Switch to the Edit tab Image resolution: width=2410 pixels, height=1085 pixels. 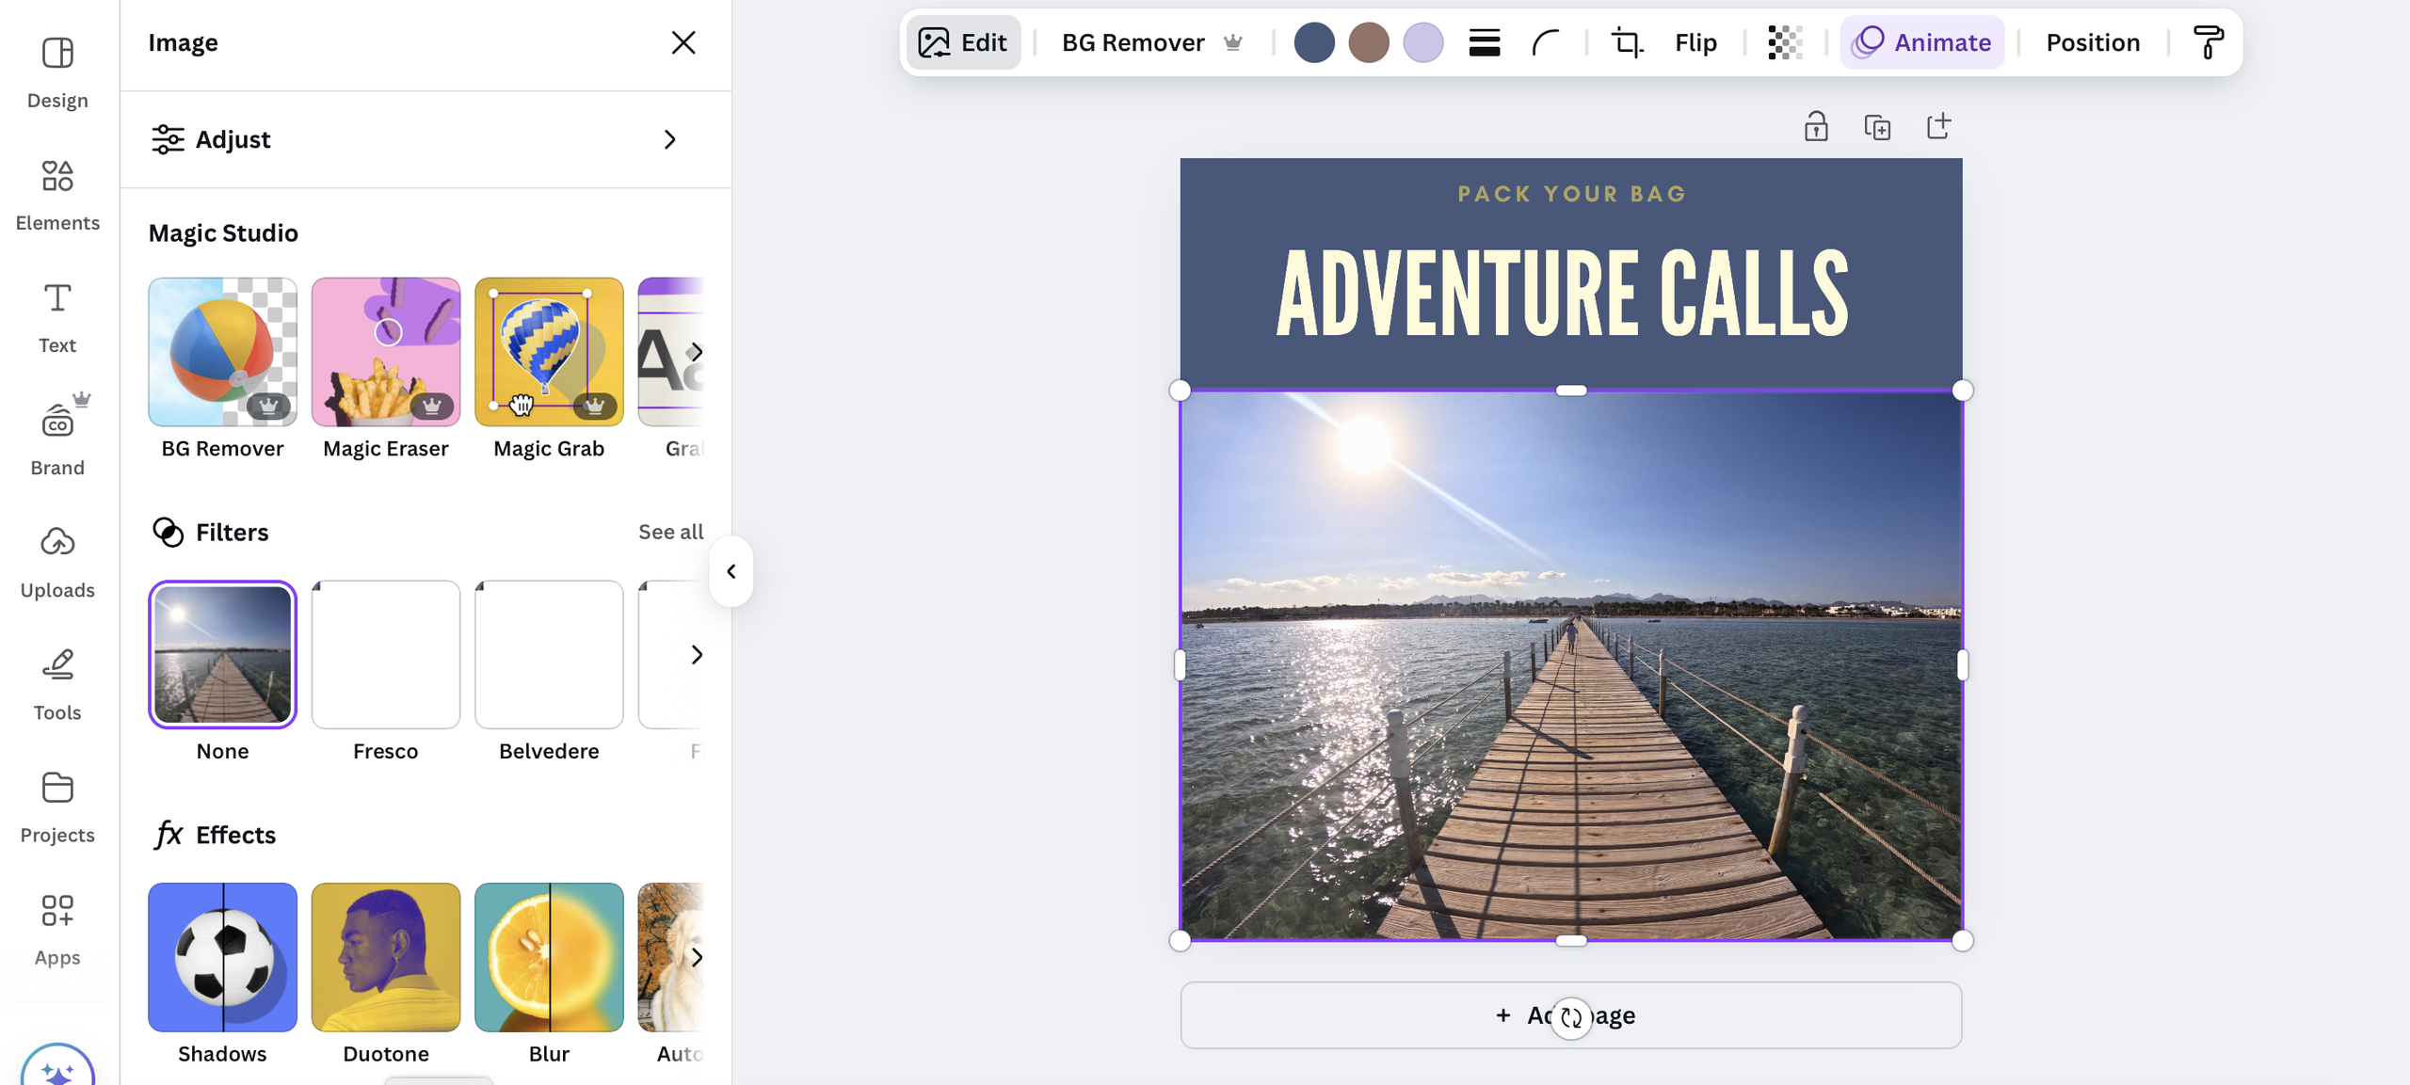tap(963, 42)
